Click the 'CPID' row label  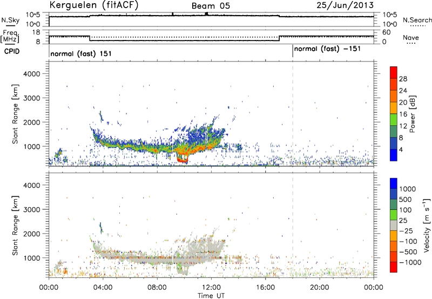(x=12, y=51)
